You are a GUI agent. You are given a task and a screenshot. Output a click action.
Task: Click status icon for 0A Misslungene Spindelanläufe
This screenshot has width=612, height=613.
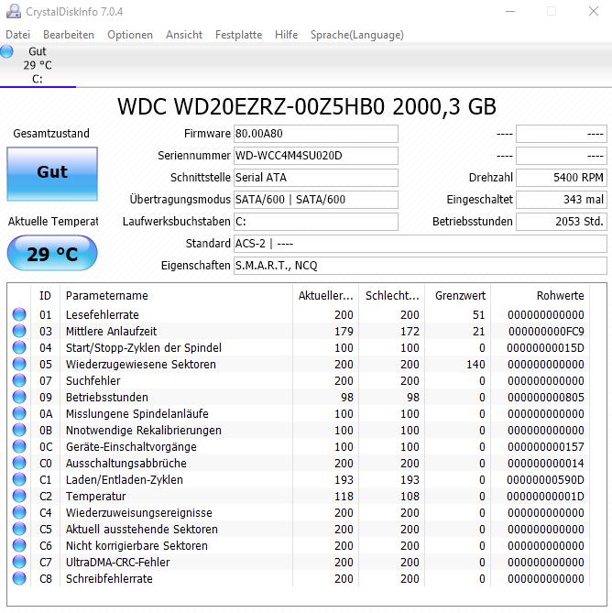[19, 413]
